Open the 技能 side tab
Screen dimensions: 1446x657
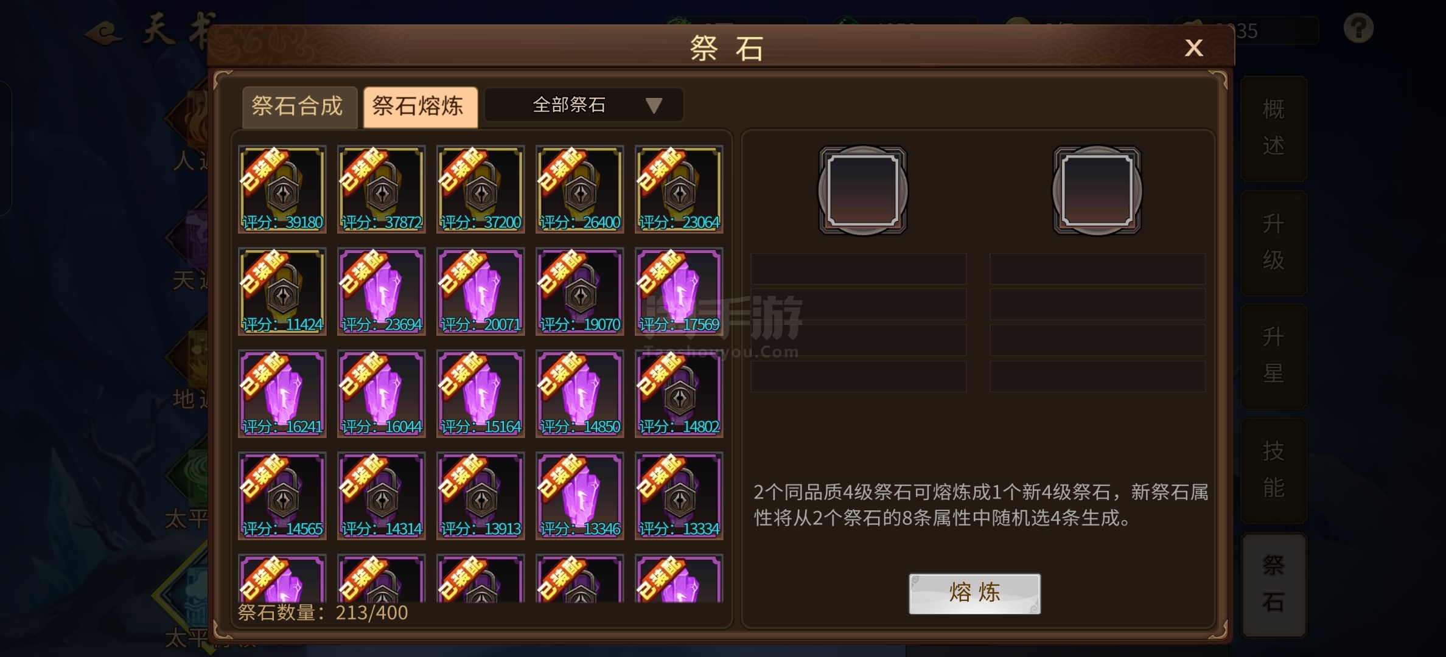pyautogui.click(x=1273, y=470)
